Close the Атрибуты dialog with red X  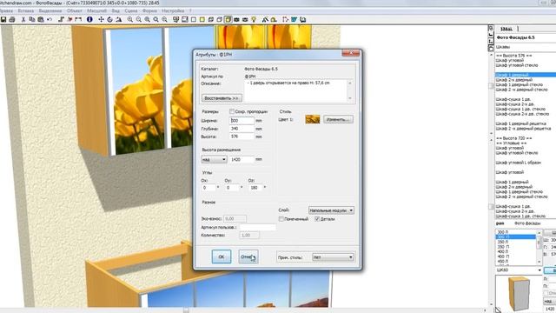click(351, 53)
